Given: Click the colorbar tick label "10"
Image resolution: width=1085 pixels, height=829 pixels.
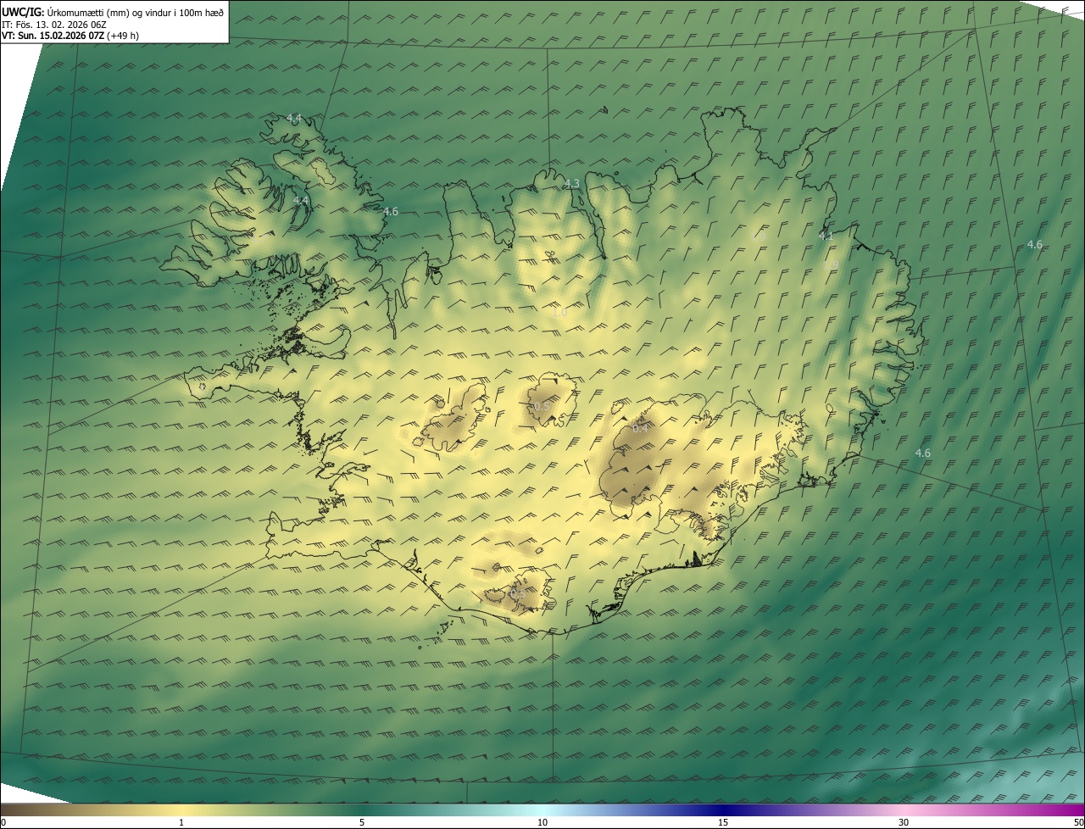Looking at the screenshot, I should click(542, 822).
